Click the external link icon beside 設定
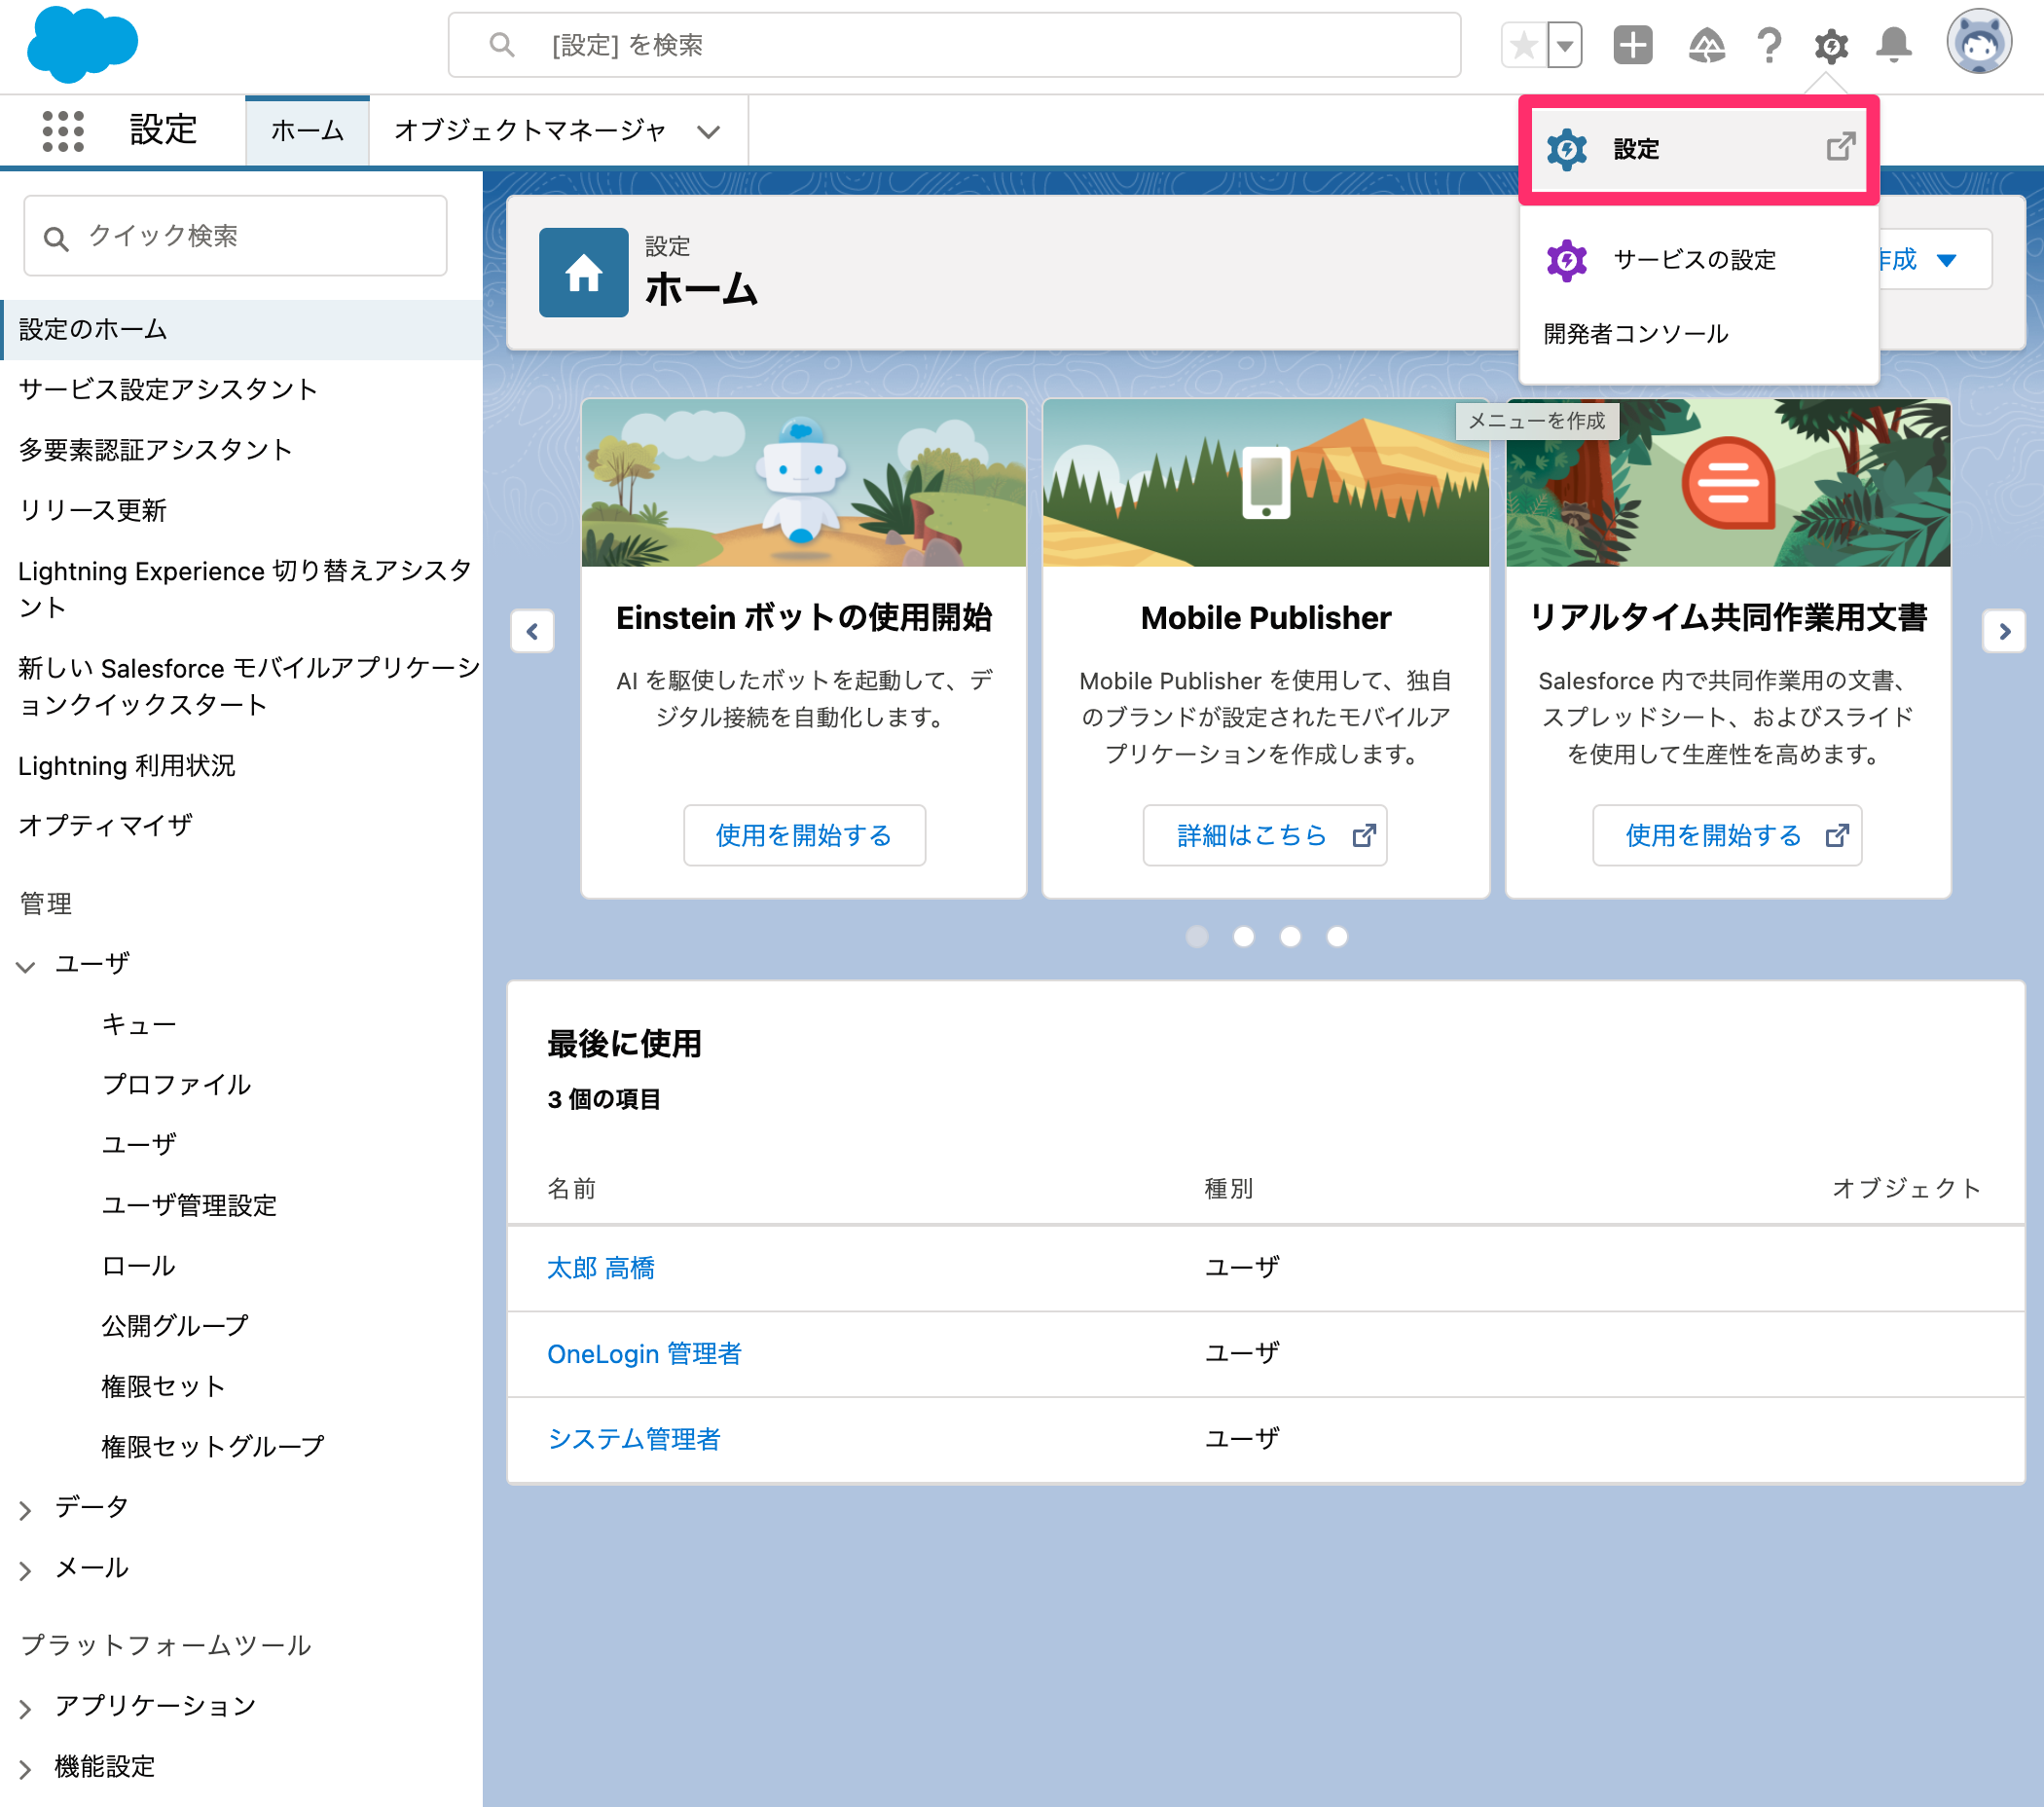Screen dimensions: 2044x1807 [1840, 147]
